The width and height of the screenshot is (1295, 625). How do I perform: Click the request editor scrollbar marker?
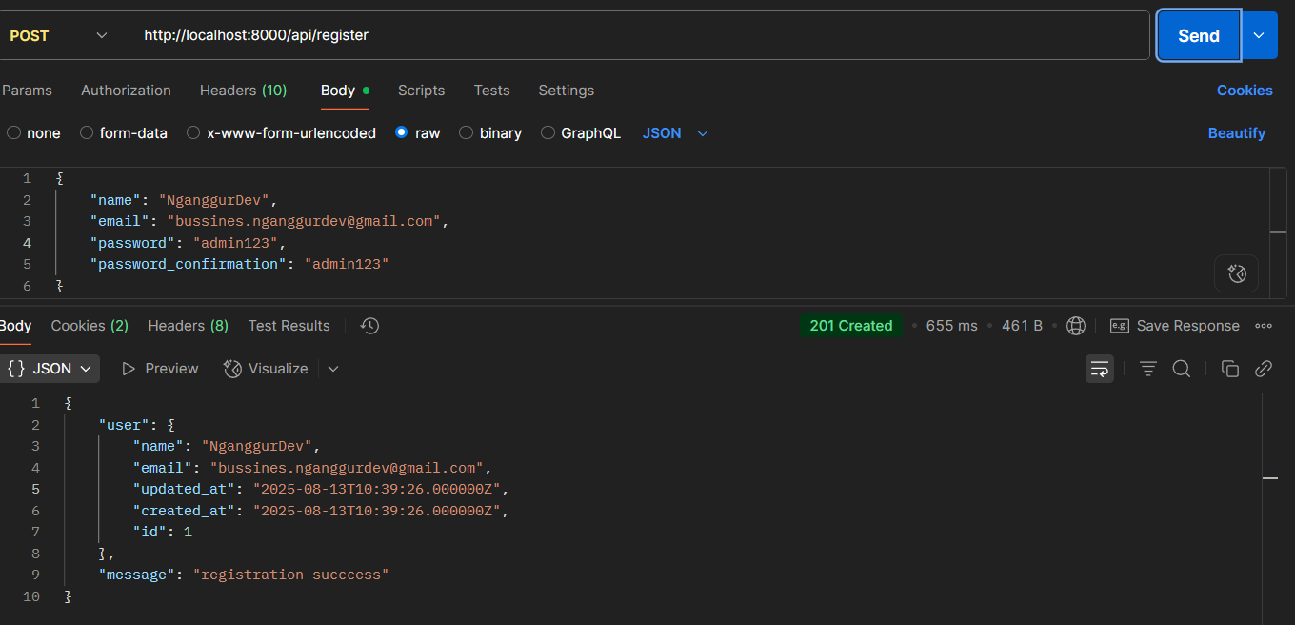click(x=1278, y=232)
